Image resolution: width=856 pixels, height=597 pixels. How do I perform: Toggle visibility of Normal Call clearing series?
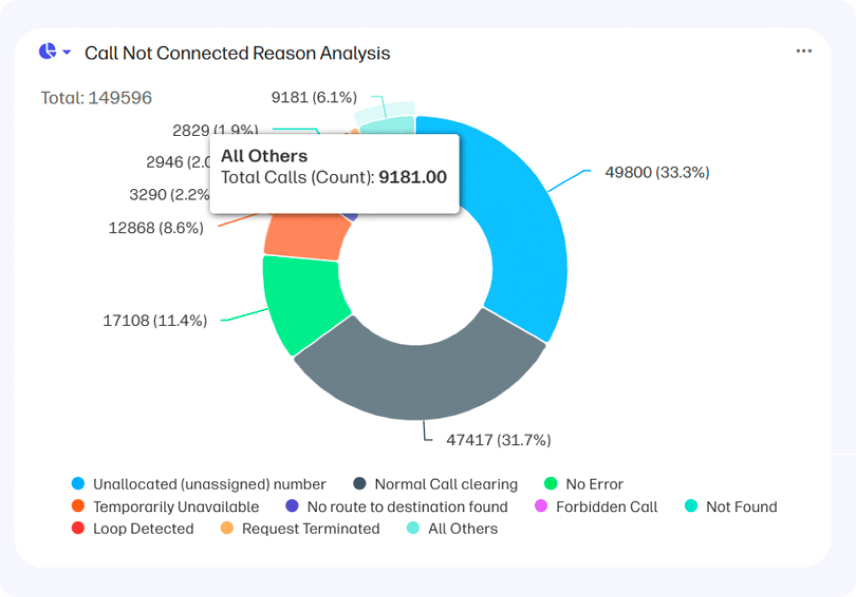[x=446, y=484]
